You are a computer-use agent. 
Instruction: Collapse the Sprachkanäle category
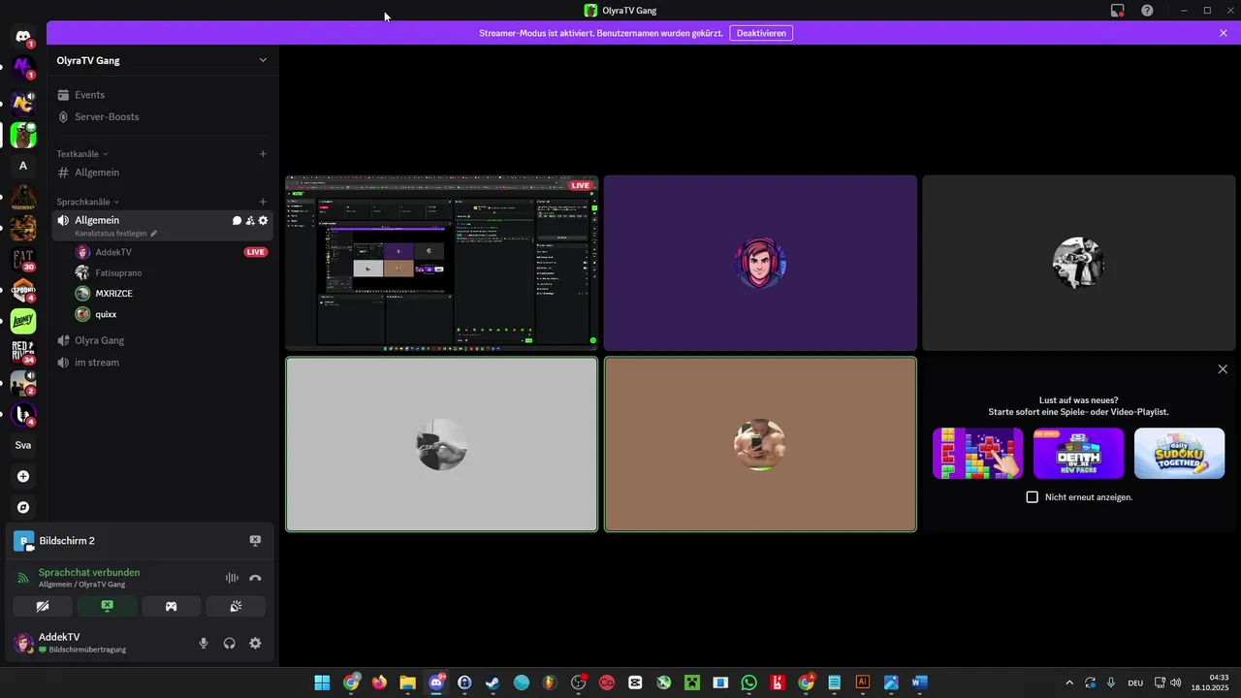tap(87, 202)
